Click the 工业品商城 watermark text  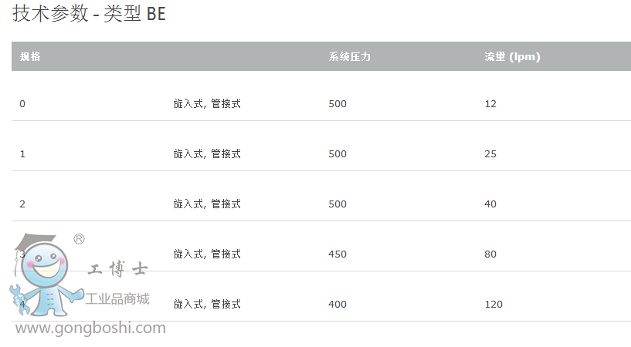pyautogui.click(x=117, y=299)
